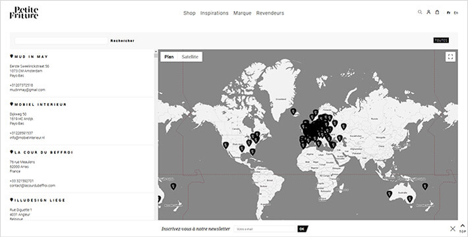468x237 pixels.
Task: Click the Russia-area marker east of Europe
Action: click(343, 126)
